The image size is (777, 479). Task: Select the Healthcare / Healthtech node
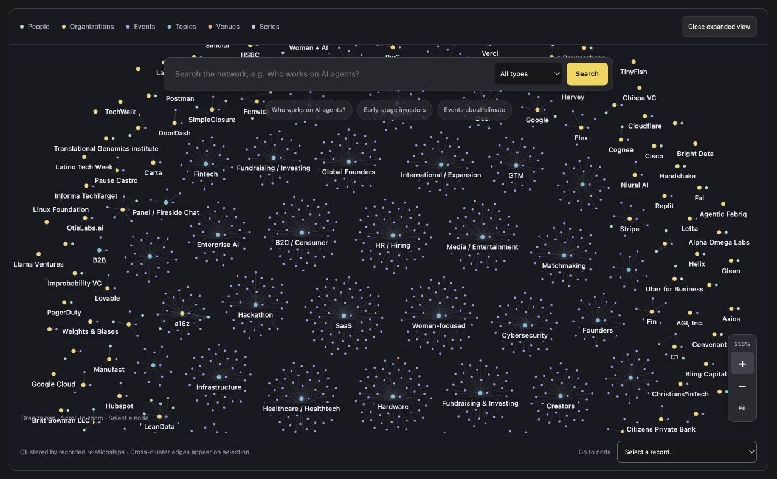pos(301,399)
